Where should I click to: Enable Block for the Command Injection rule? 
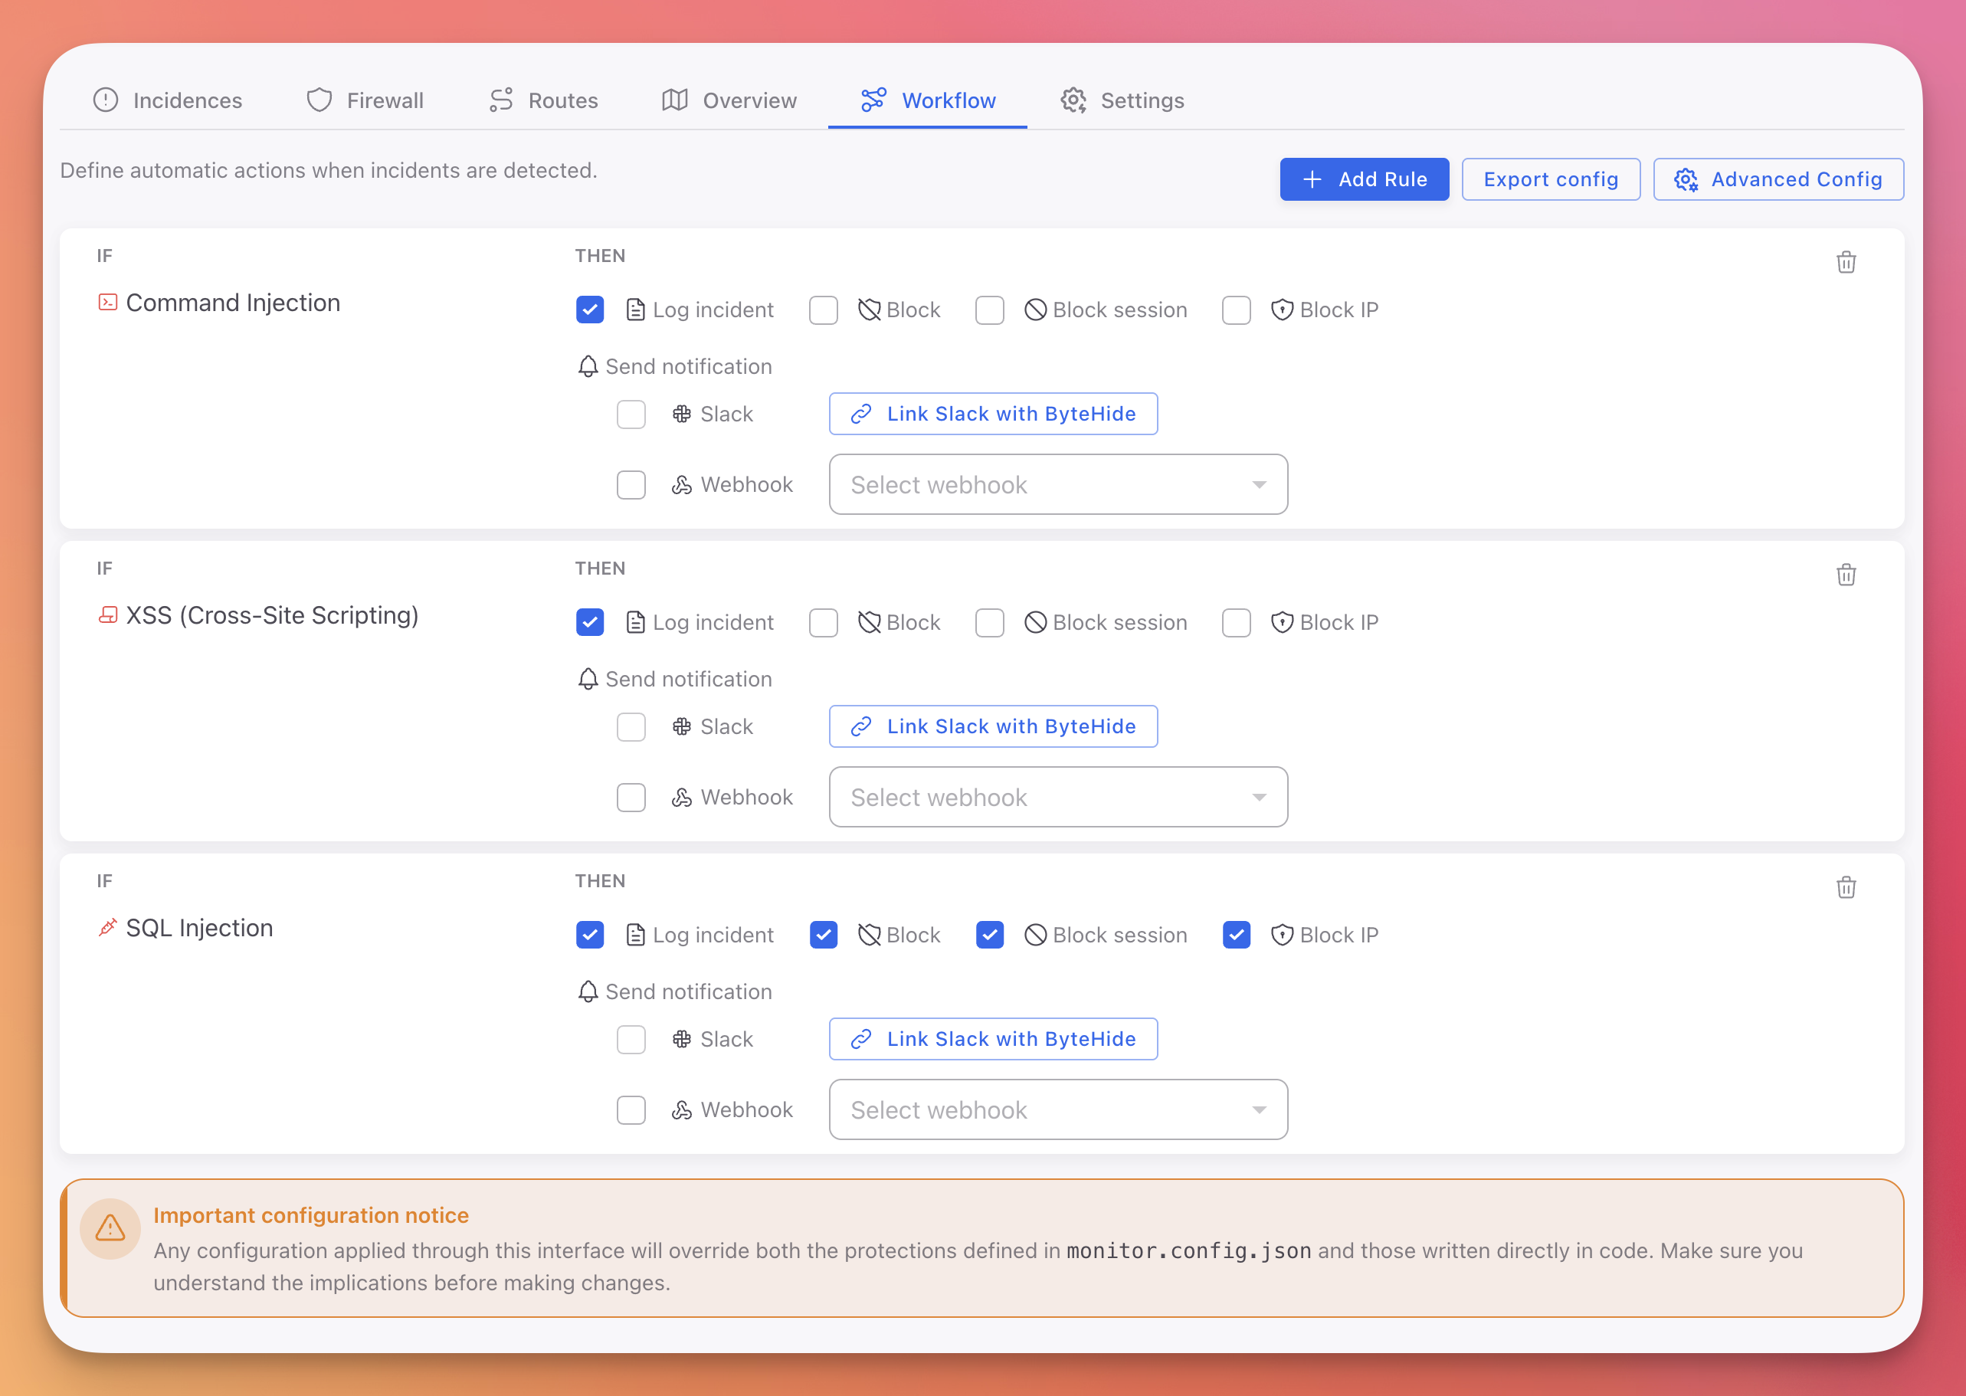[x=823, y=310]
